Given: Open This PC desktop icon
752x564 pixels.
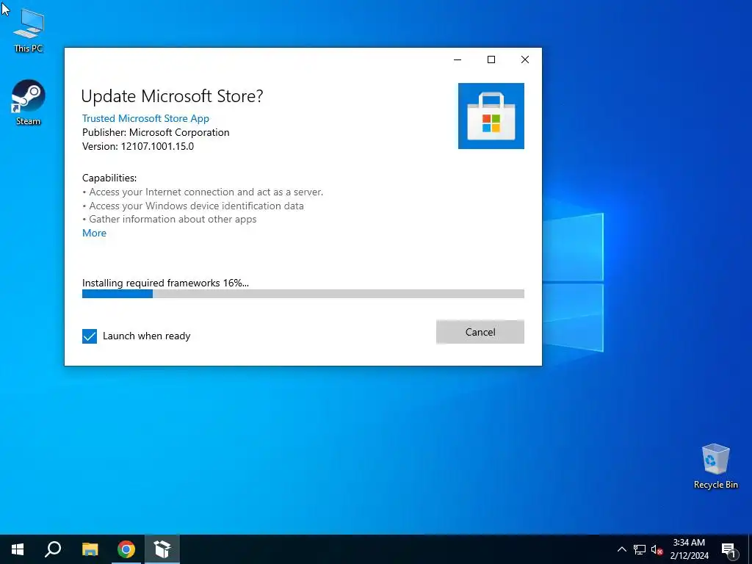Looking at the screenshot, I should pos(29,31).
